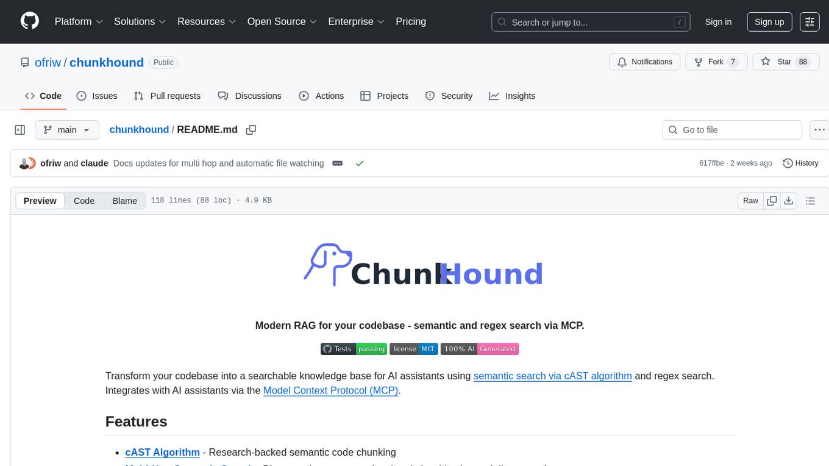829x466 pixels.
Task: Switch to the Code tab
Action: [x=43, y=96]
